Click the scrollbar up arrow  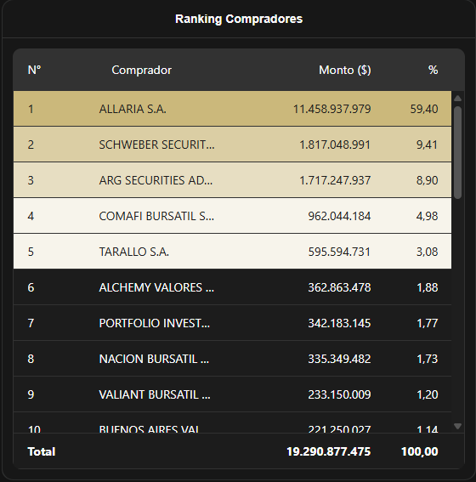click(457, 99)
